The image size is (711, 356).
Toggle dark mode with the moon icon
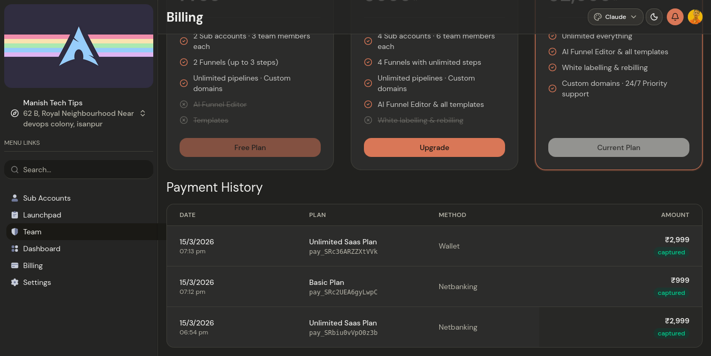tap(654, 17)
